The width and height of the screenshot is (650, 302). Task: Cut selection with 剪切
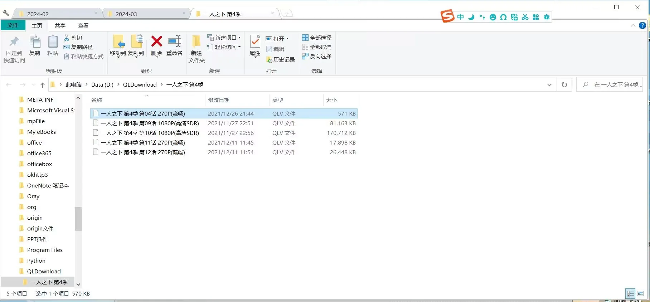tap(73, 38)
